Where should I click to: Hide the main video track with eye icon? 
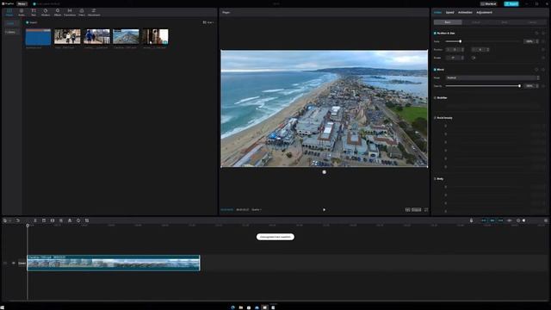(14, 263)
